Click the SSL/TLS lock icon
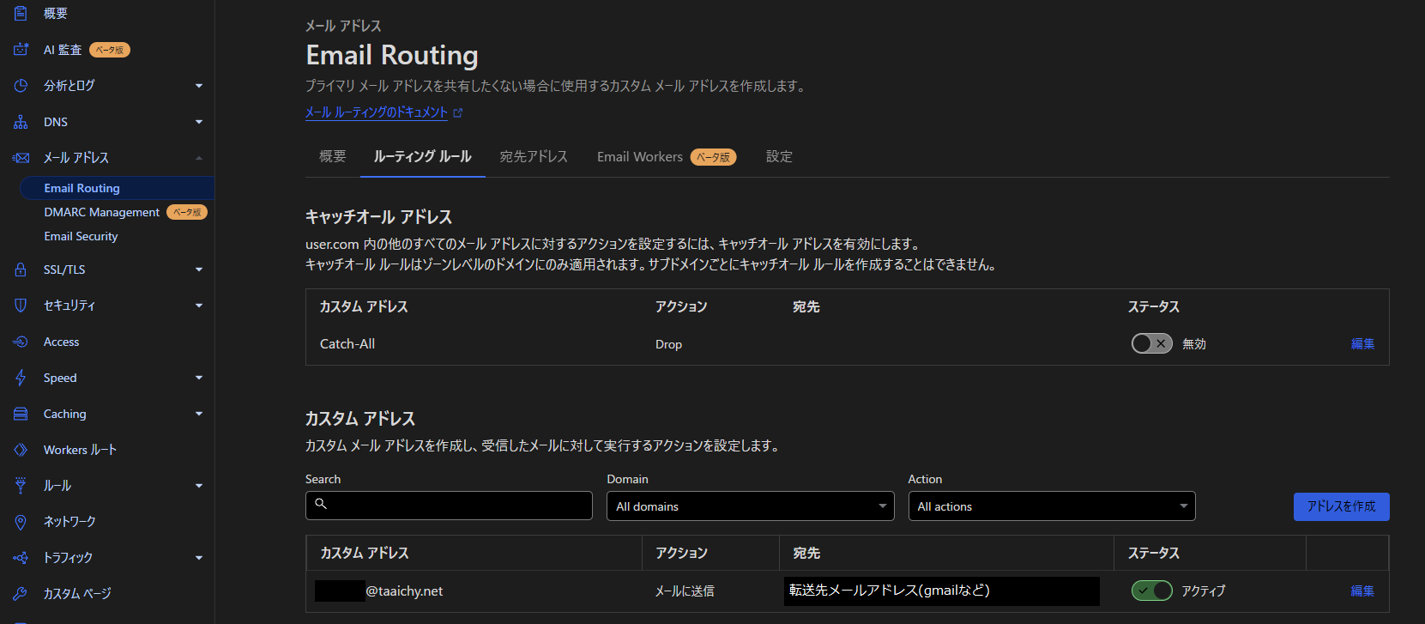 [x=21, y=270]
